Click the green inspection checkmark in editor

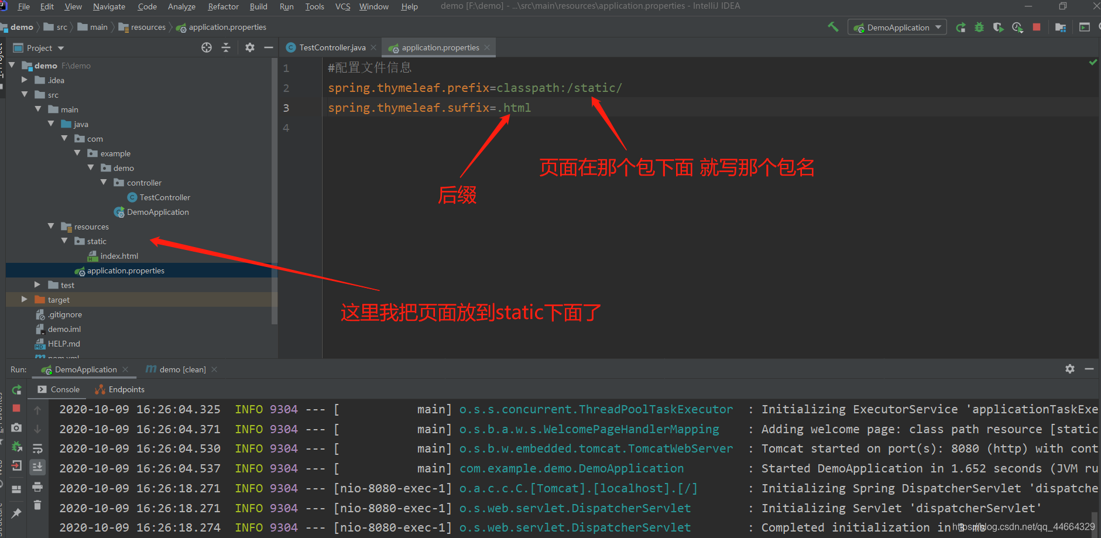(1093, 62)
